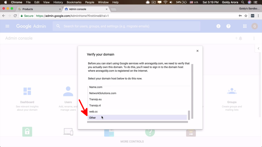Click the Groups label

coord(232,102)
